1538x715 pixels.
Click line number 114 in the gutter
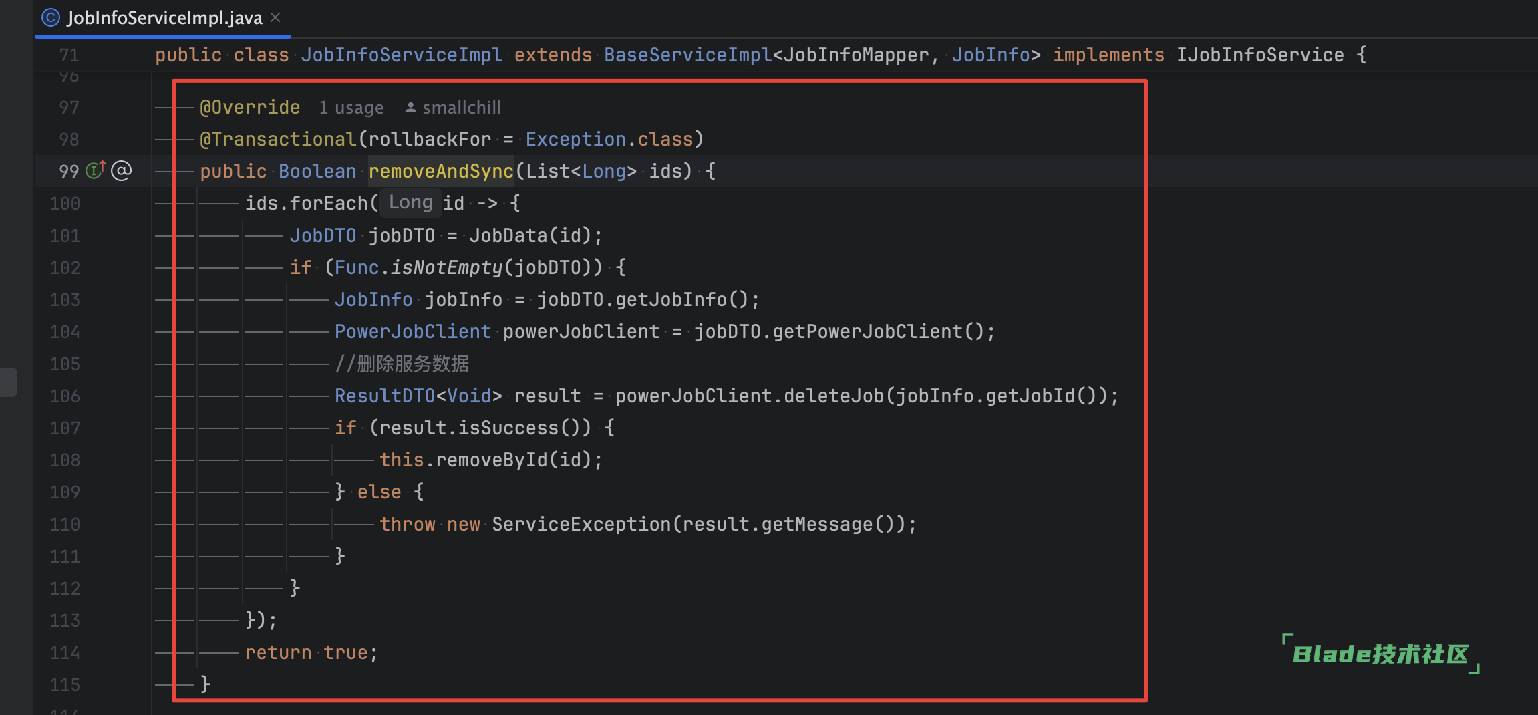[65, 653]
